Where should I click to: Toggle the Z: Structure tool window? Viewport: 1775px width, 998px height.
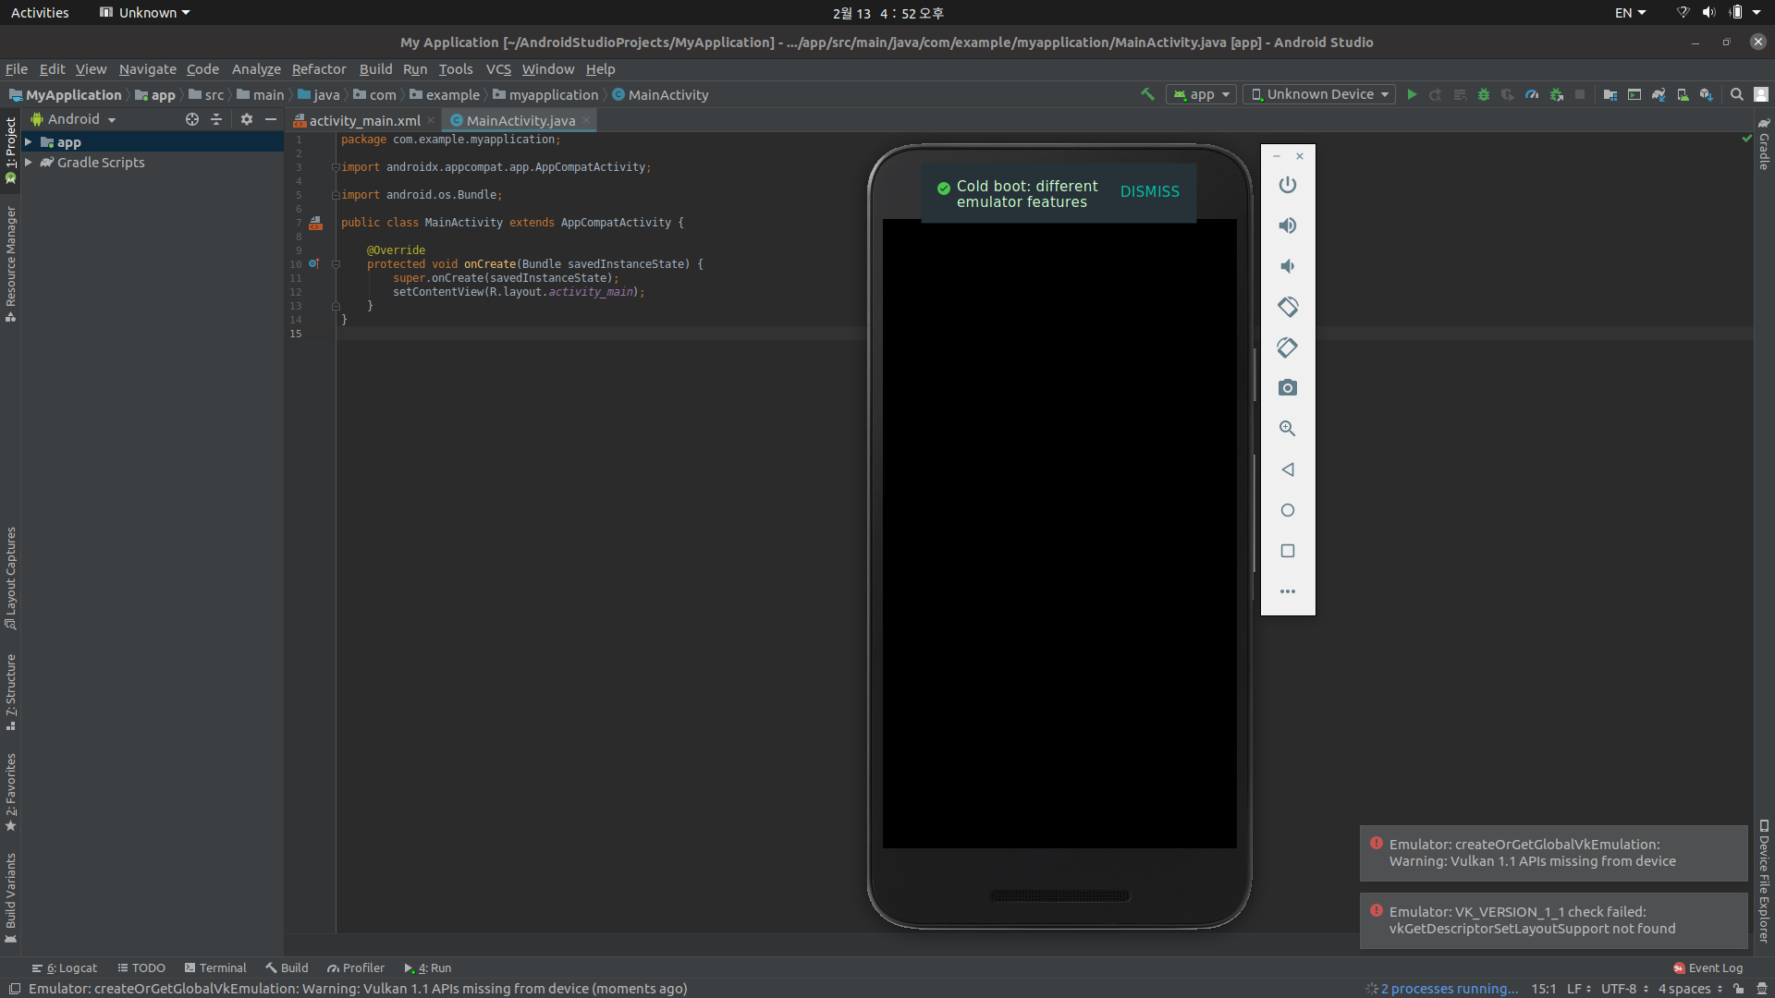10,692
